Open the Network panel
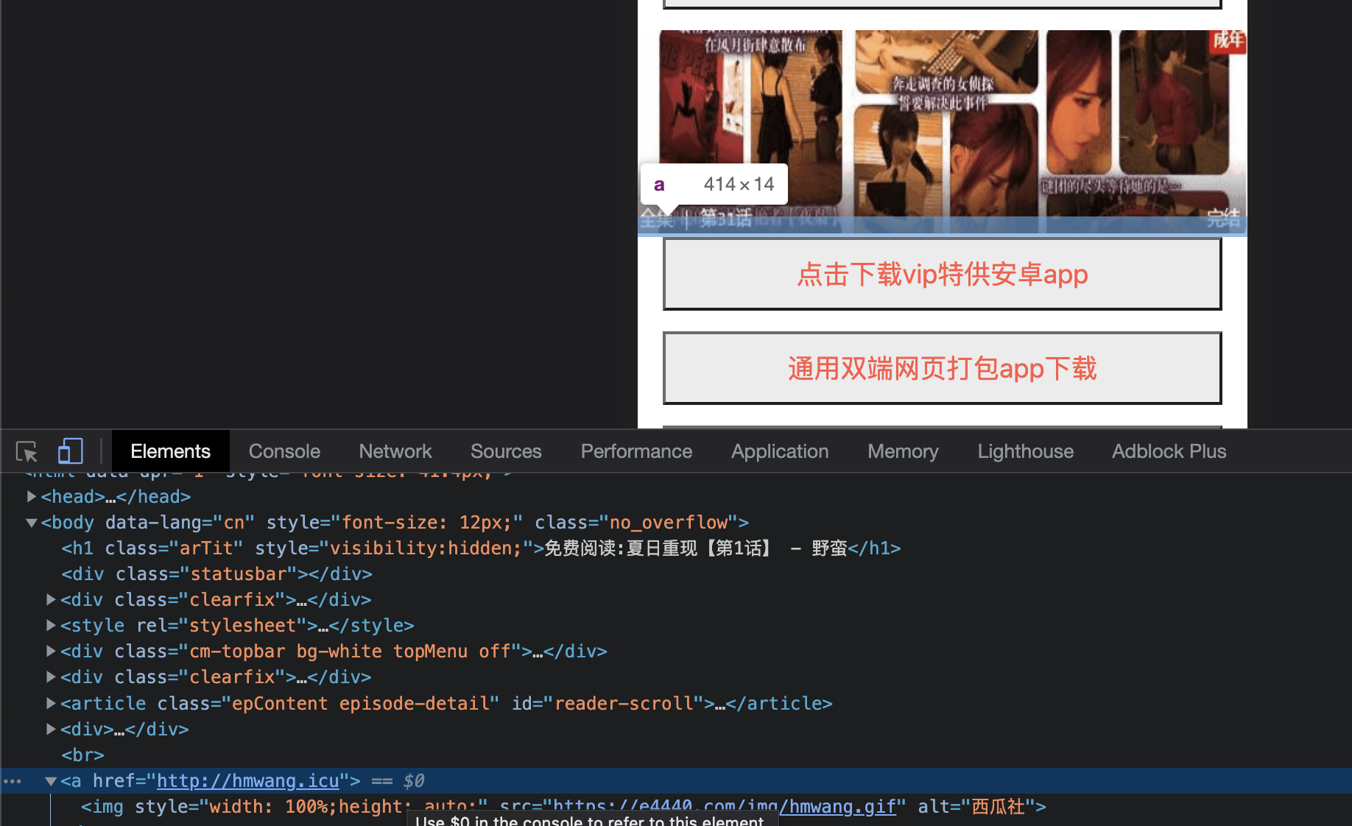This screenshot has width=1352, height=826. point(395,451)
